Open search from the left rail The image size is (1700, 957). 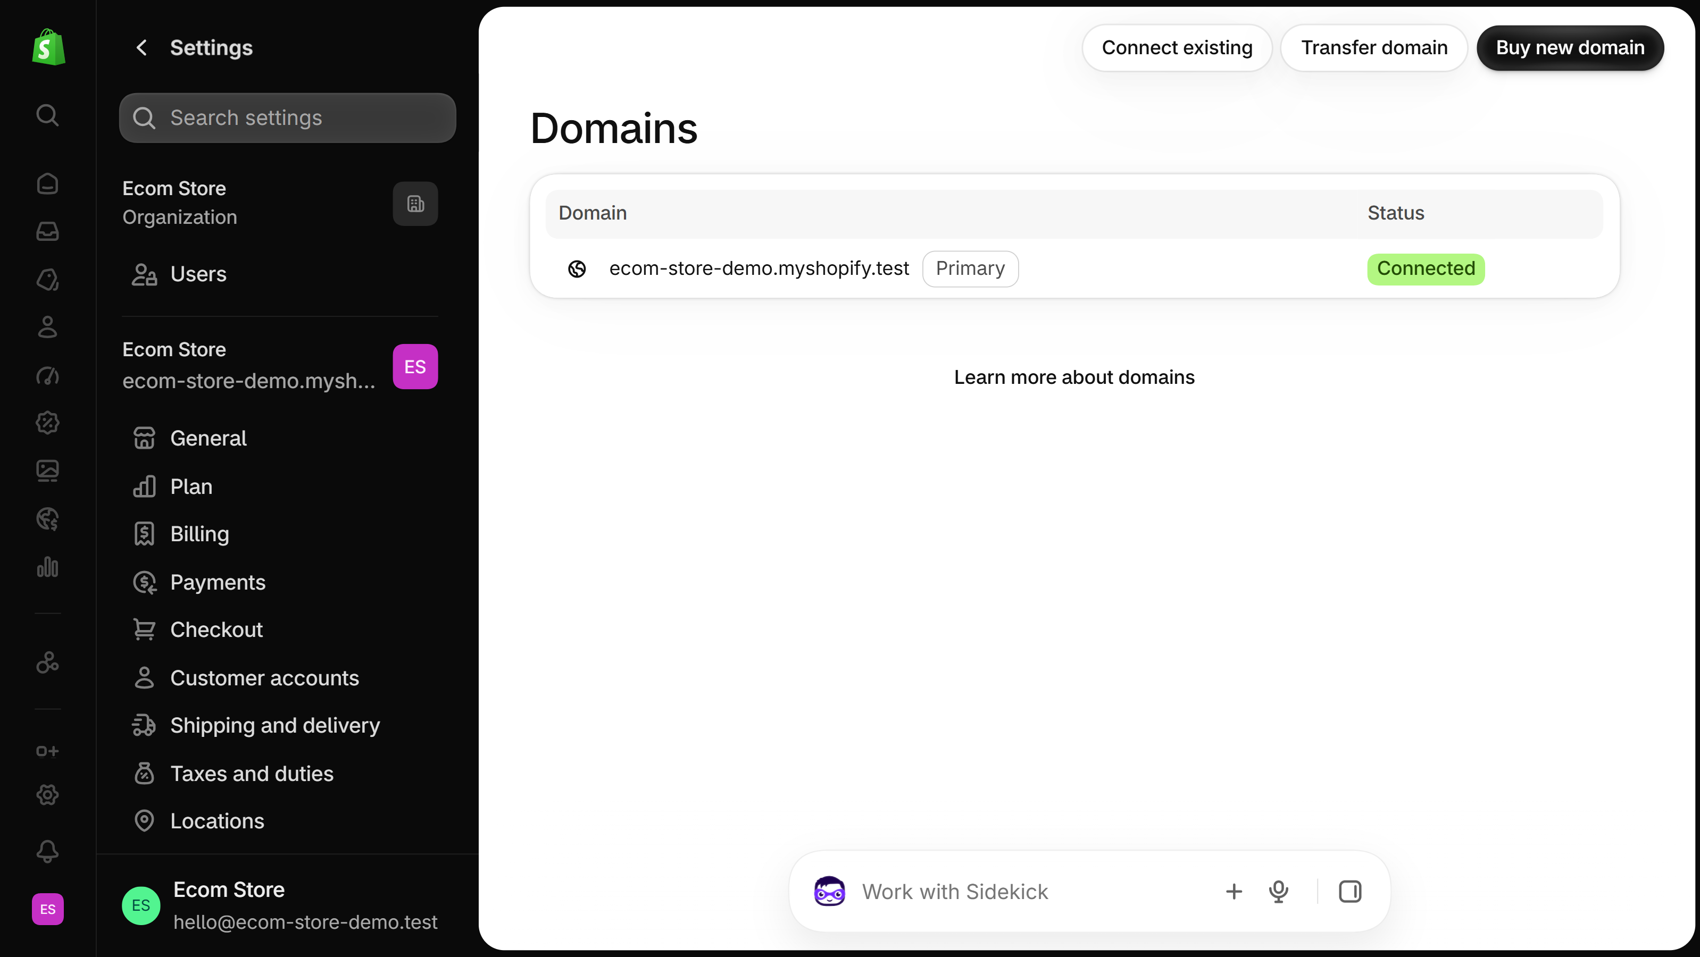point(47,115)
